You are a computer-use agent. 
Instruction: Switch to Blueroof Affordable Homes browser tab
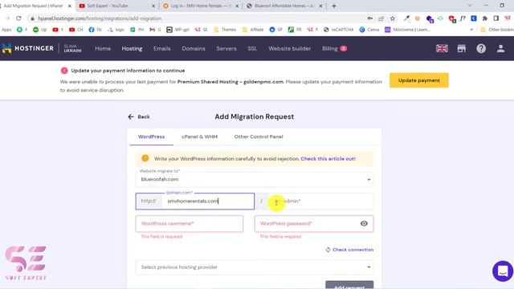[x=284, y=6]
